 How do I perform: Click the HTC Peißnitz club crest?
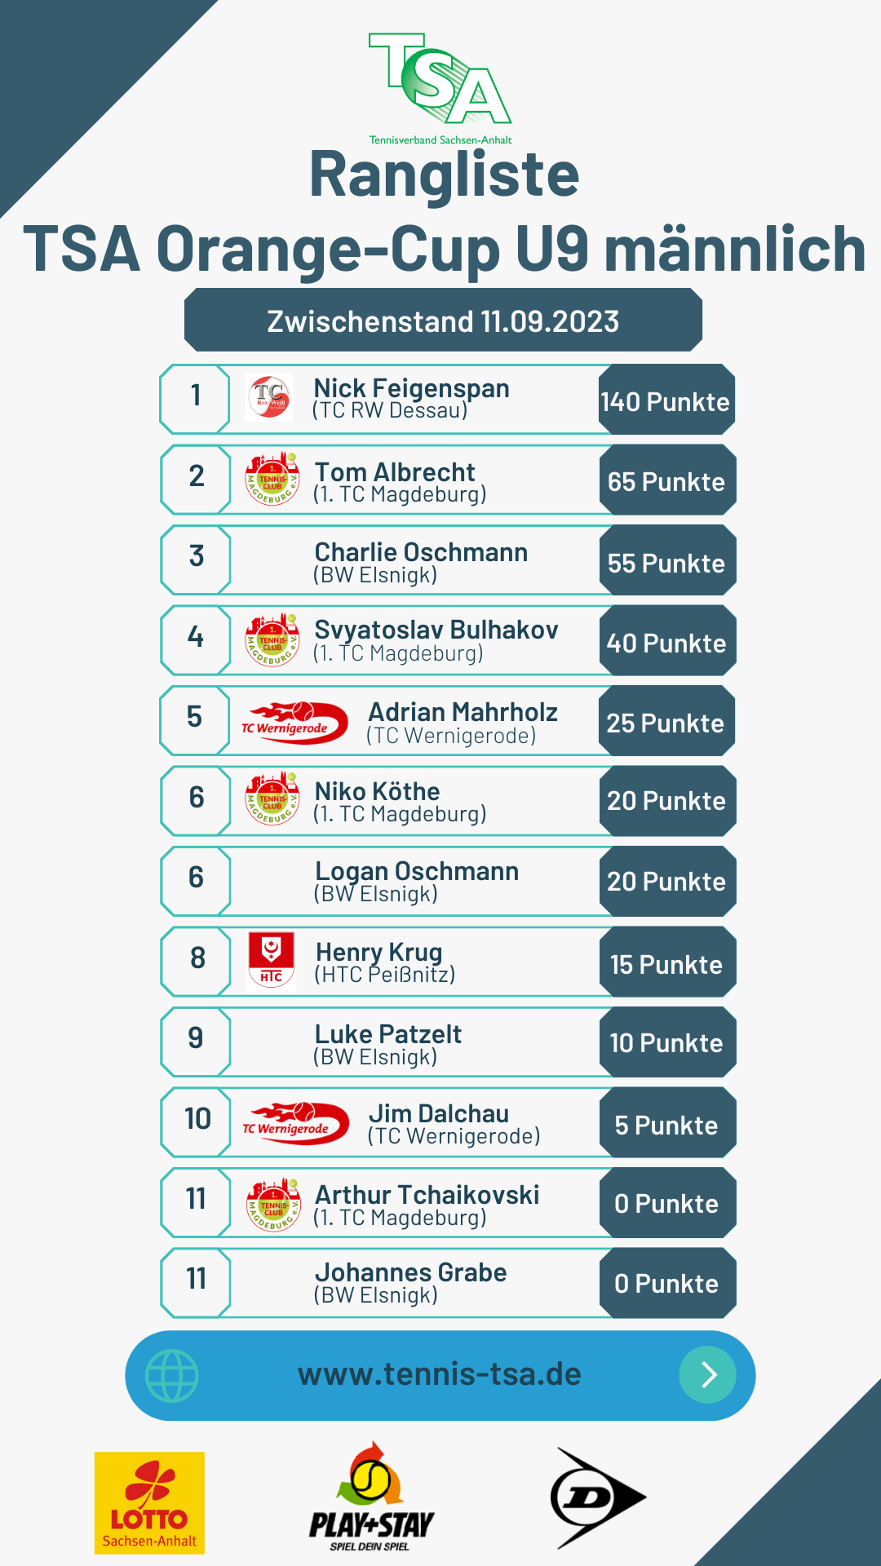271,960
